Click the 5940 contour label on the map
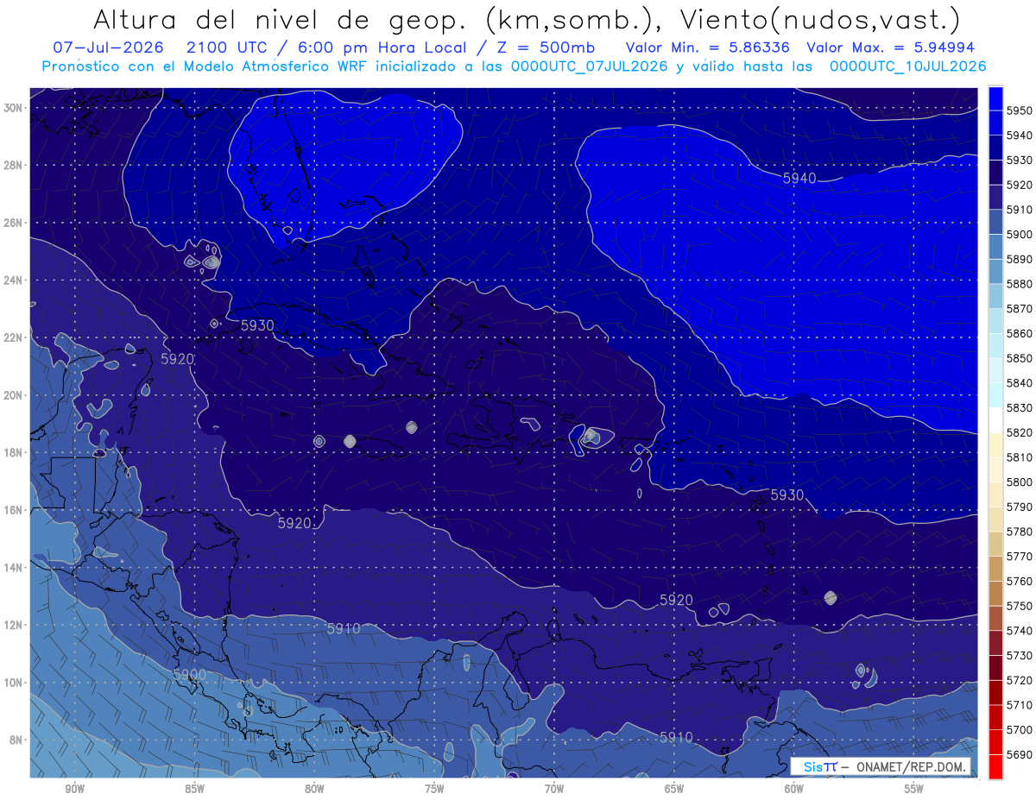The height and width of the screenshot is (800, 1036). (799, 179)
